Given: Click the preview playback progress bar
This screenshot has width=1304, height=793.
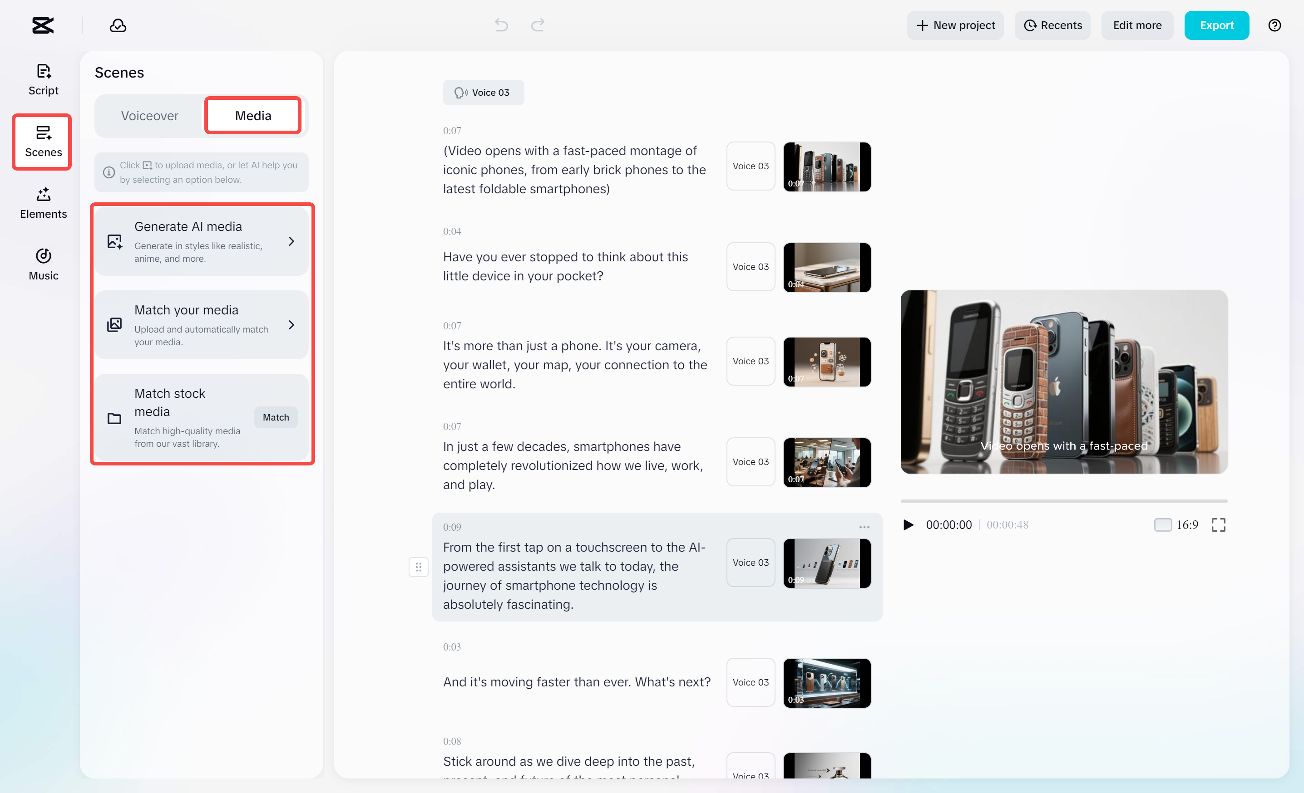Looking at the screenshot, I should point(1064,501).
